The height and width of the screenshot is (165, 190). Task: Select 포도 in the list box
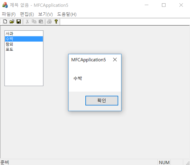click(x=24, y=49)
